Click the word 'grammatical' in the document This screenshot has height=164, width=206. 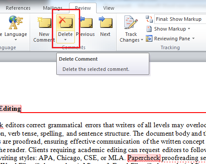tap(65, 125)
